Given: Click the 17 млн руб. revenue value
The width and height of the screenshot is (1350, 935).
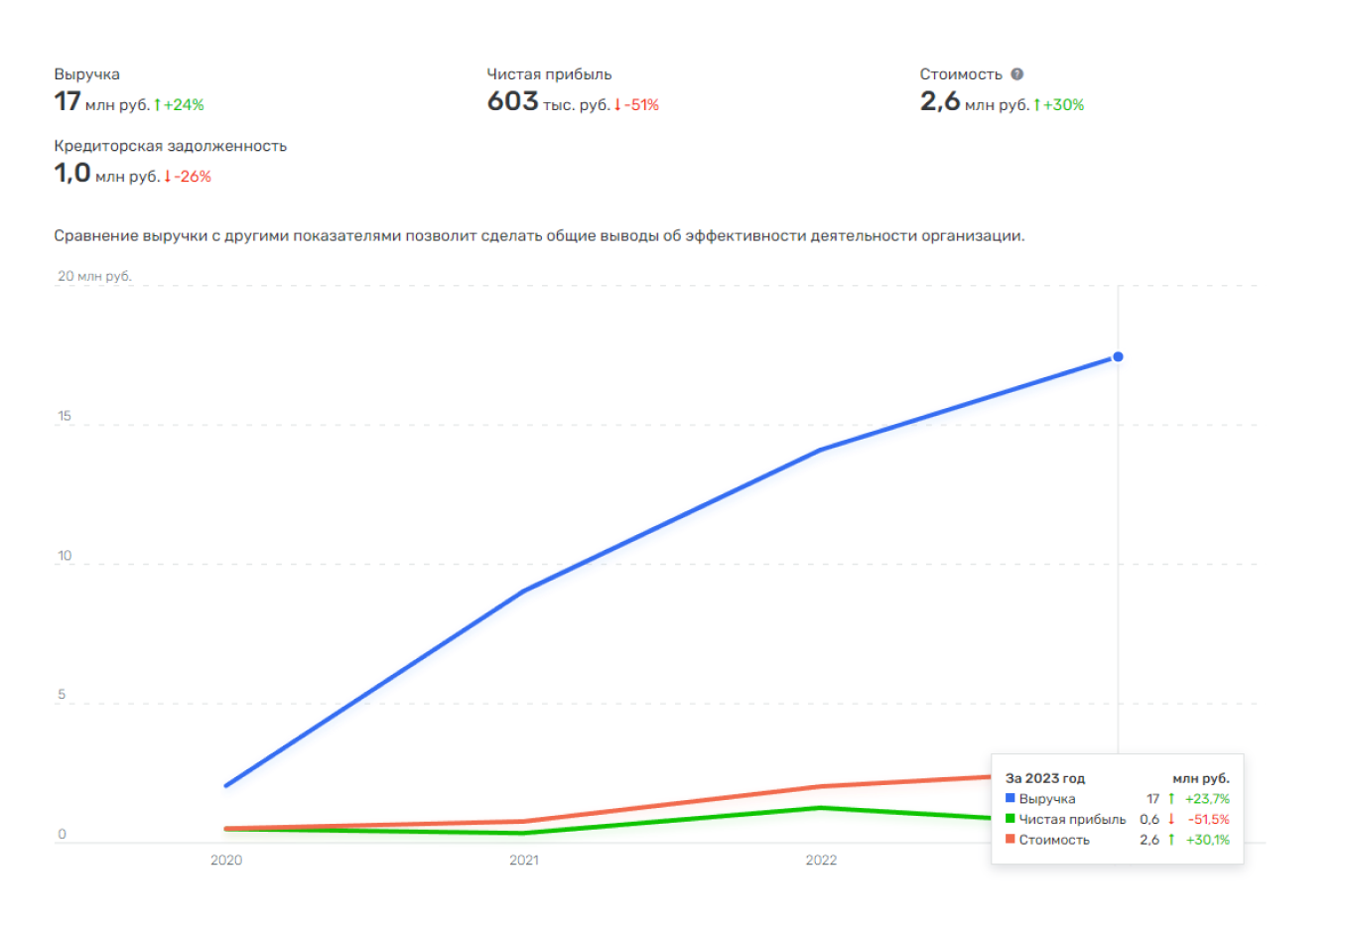Looking at the screenshot, I should click(102, 102).
